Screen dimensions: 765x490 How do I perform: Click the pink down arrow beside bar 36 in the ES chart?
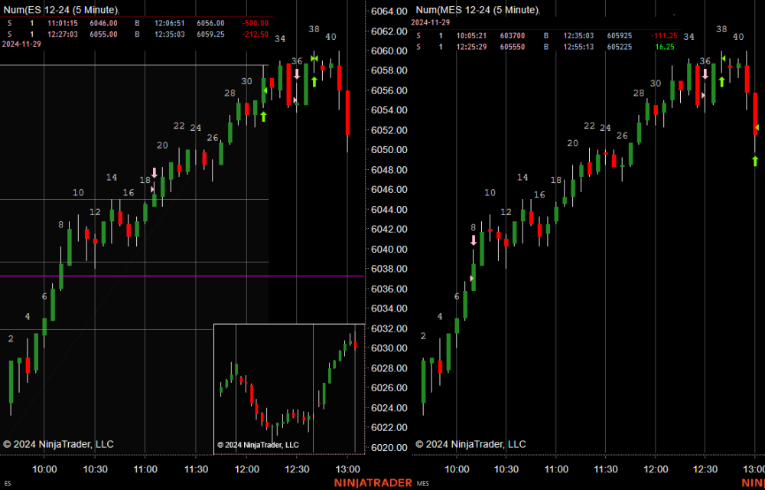pos(297,74)
